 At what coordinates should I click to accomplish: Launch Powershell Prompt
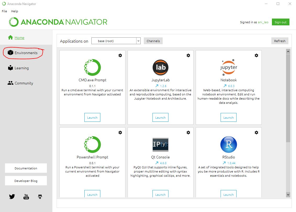(92, 194)
